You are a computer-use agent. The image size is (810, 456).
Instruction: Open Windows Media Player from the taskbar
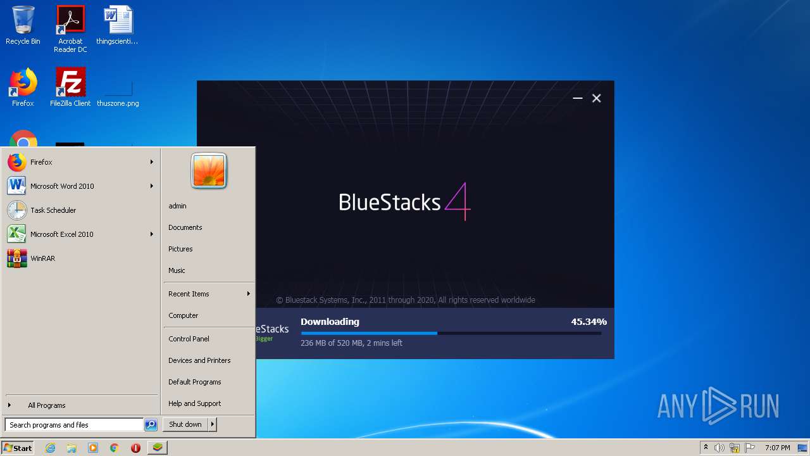[93, 448]
